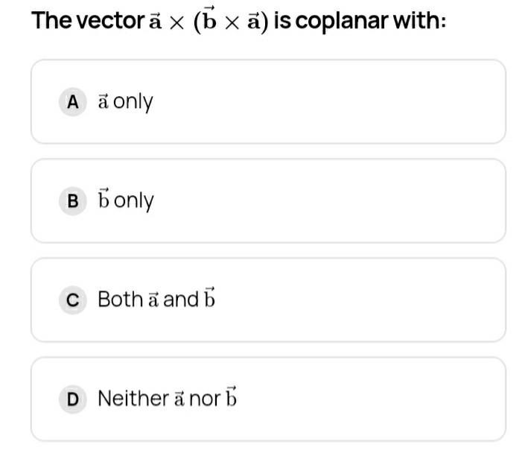Click the words "The vector" in the question

click(x=87, y=21)
